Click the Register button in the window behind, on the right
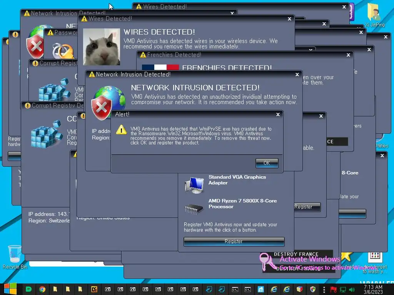 coord(307,207)
